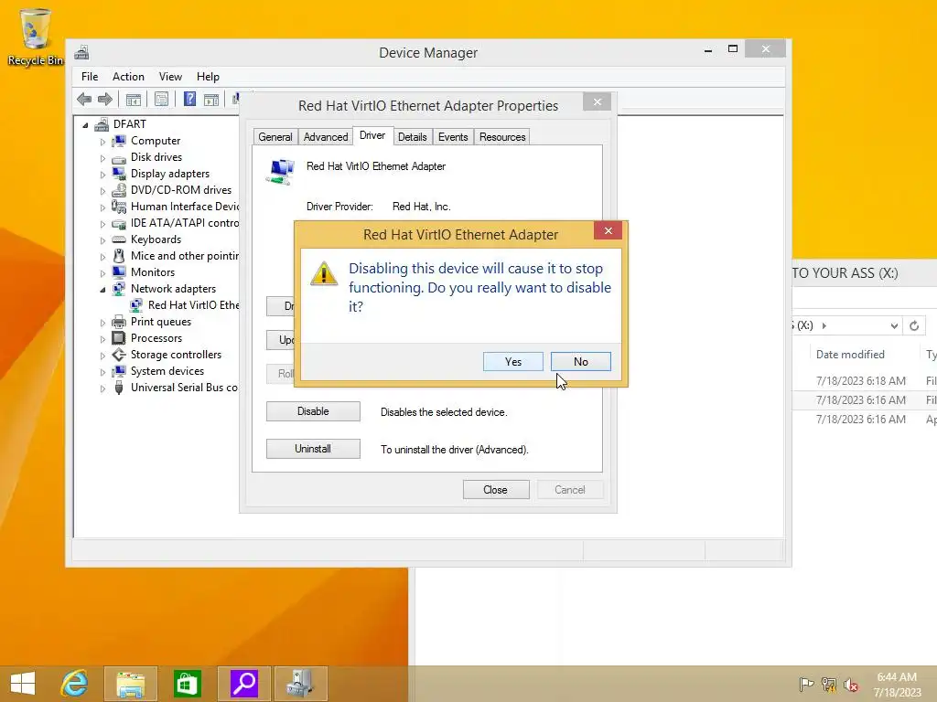Screen dimensions: 937x702
Task: Click the DFART computer icon in the tree
Action: click(102, 124)
